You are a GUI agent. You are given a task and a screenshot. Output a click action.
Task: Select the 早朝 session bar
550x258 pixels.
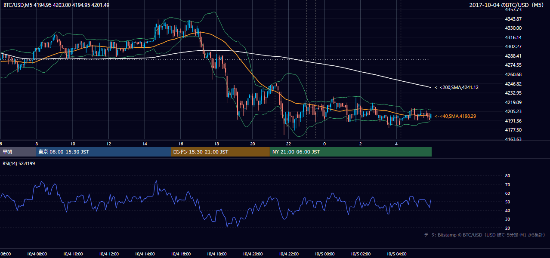click(x=18, y=152)
